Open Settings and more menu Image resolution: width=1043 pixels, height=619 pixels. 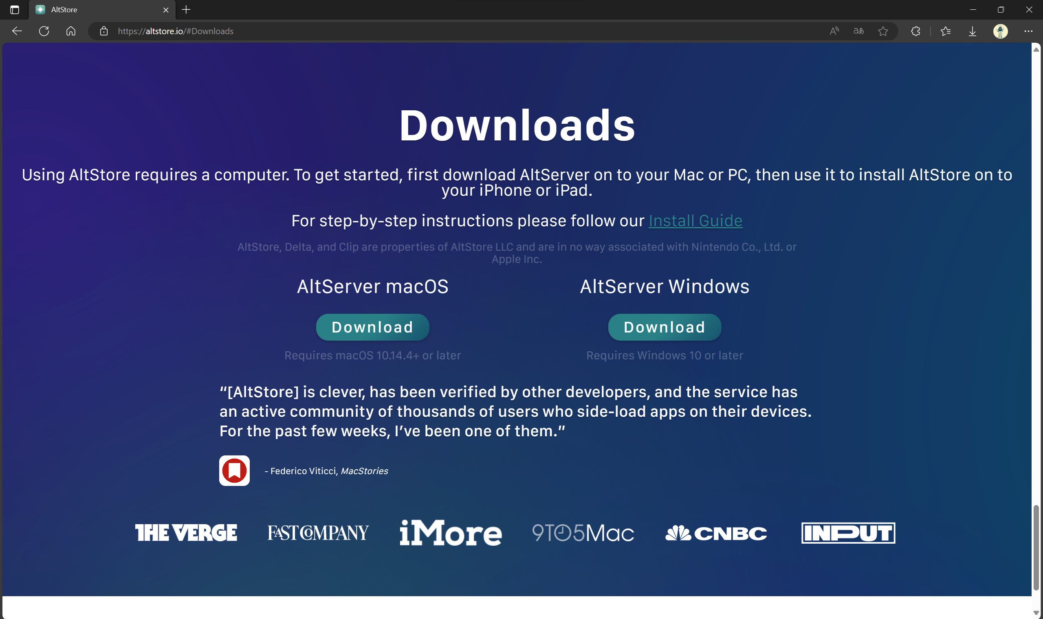click(1028, 31)
